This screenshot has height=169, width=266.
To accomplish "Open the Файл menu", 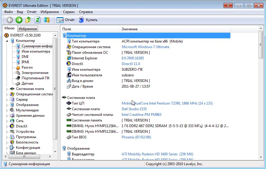I will 8,12.
